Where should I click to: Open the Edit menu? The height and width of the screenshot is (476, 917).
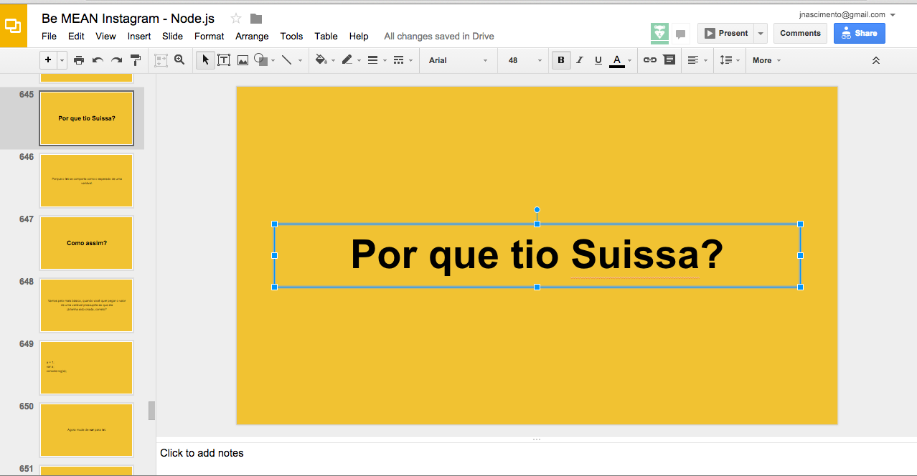click(x=76, y=36)
